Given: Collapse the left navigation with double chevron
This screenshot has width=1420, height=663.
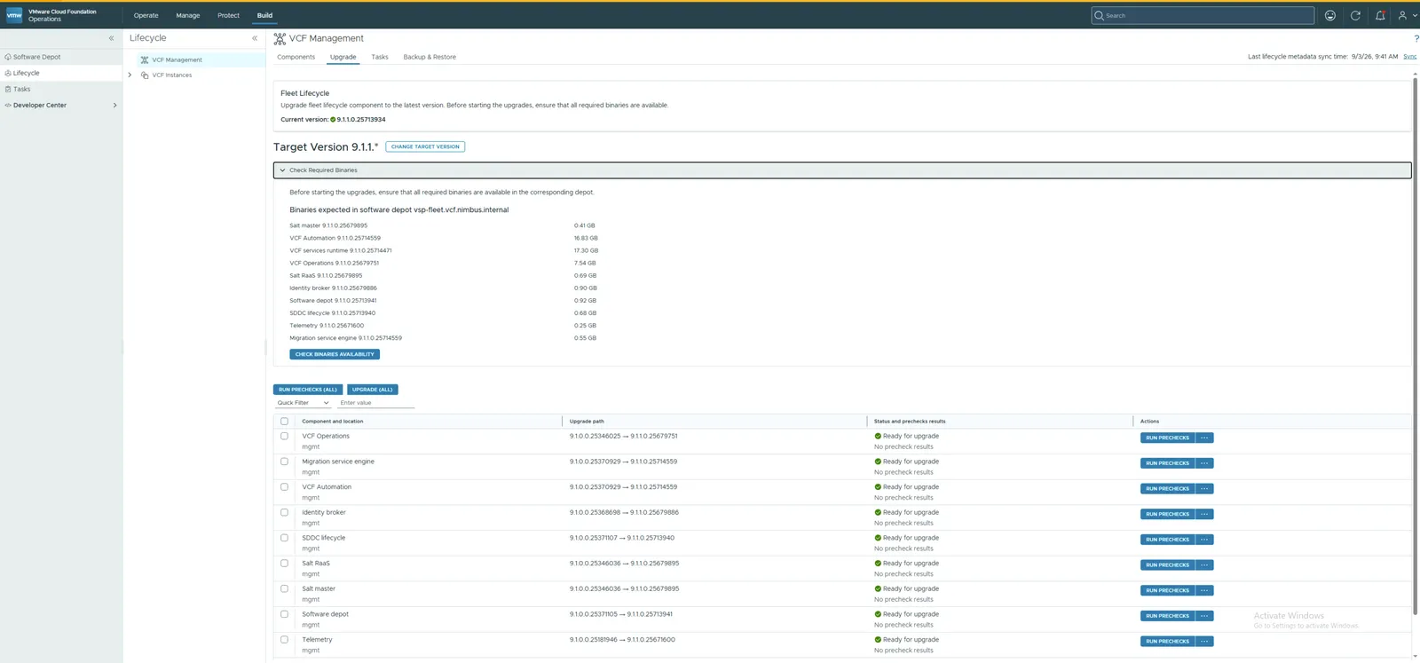Looking at the screenshot, I should pos(111,38).
